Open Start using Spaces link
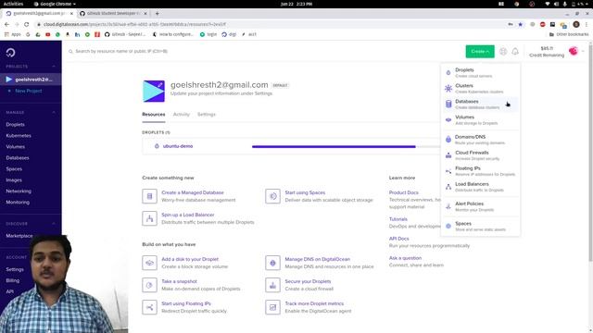 pos(305,192)
